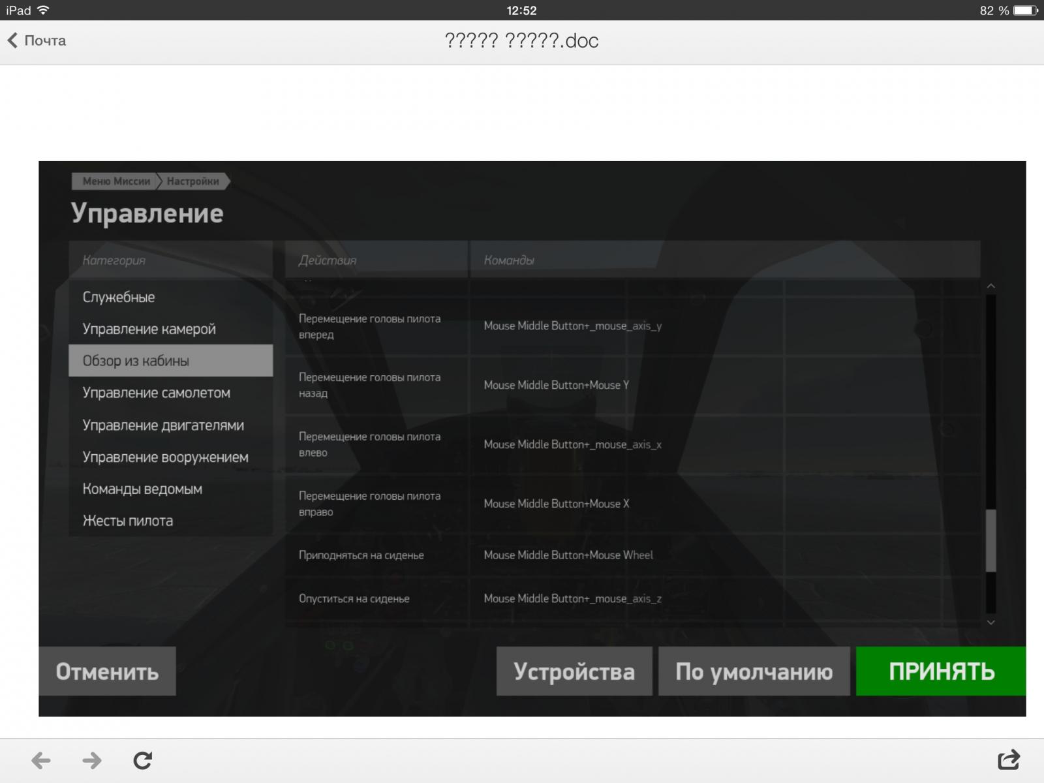Click command Mouse Middle Button+_mouse_axis_z
1044x783 pixels.
(x=573, y=598)
